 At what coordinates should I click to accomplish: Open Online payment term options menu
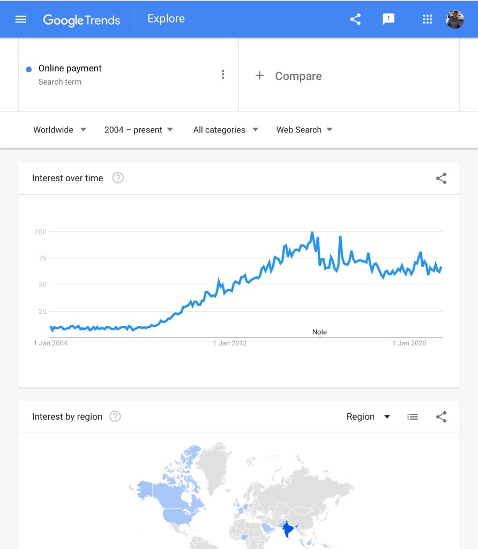click(x=223, y=75)
